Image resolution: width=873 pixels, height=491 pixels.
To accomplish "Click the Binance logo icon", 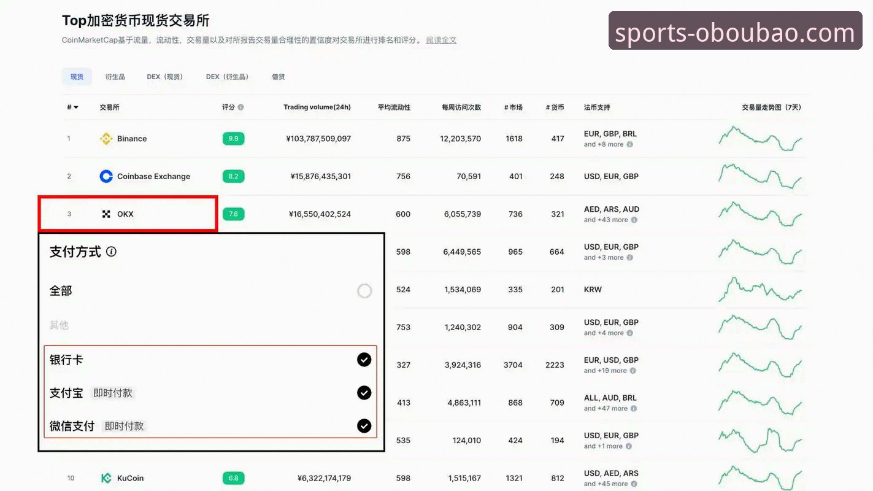I will click(x=106, y=139).
